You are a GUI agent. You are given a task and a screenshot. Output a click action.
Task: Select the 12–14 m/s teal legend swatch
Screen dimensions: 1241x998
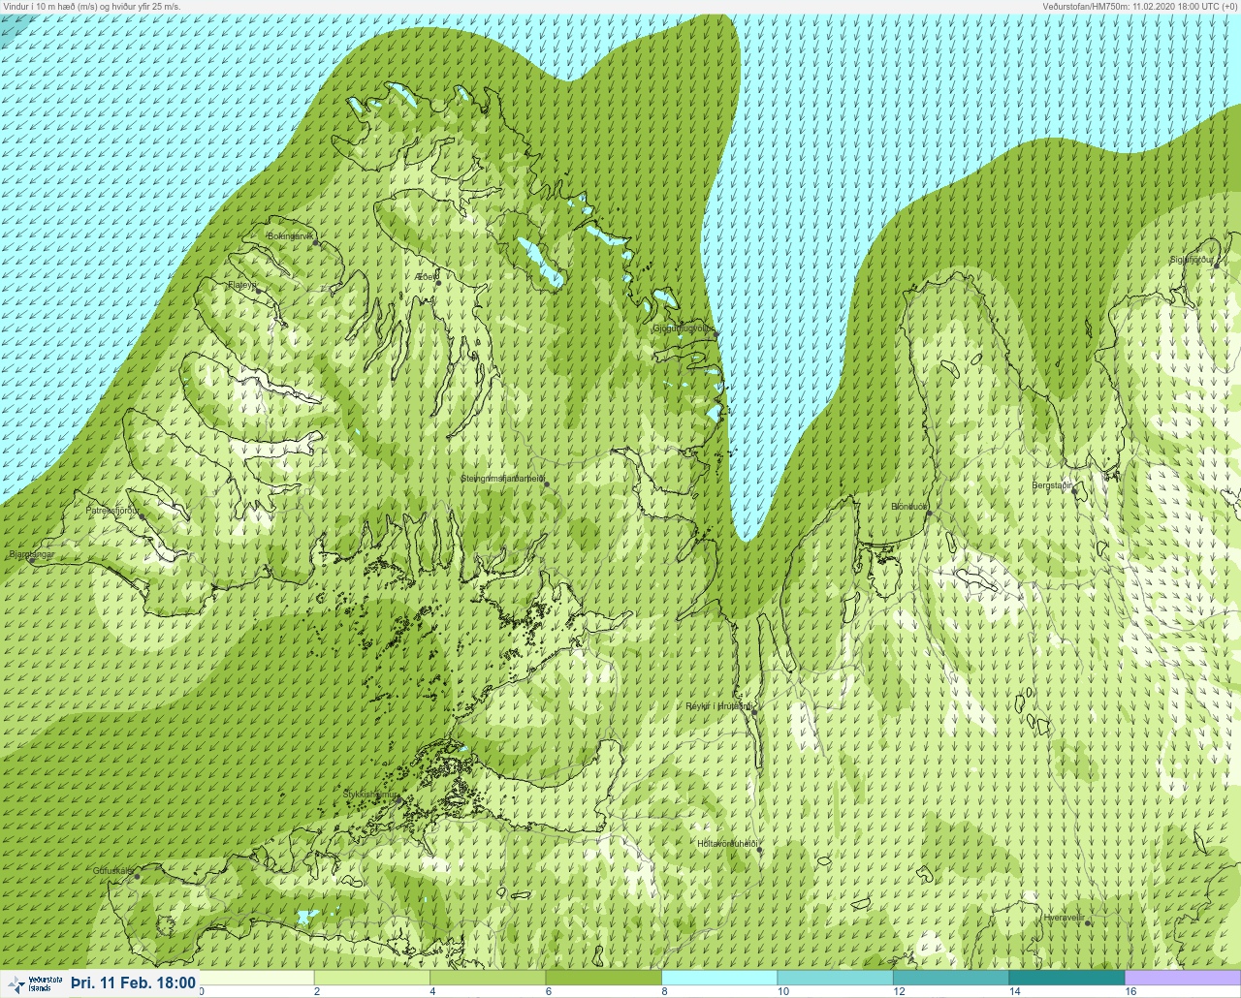951,978
